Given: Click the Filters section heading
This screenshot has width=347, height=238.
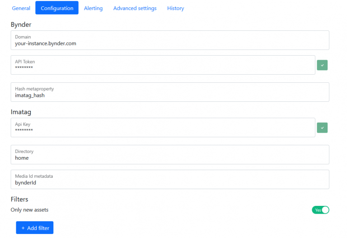Looking at the screenshot, I should click(19, 199).
